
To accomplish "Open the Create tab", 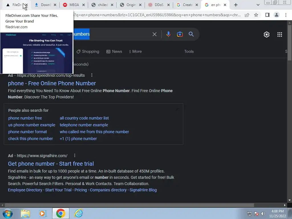I will click(188, 5).
